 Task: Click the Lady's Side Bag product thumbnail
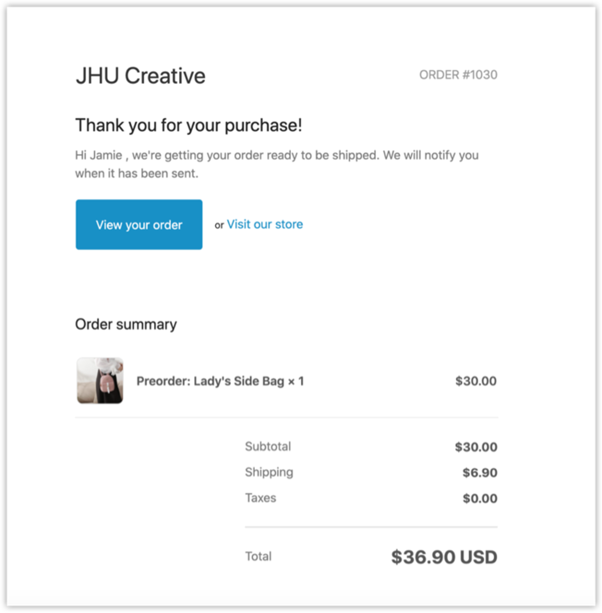[x=100, y=380]
